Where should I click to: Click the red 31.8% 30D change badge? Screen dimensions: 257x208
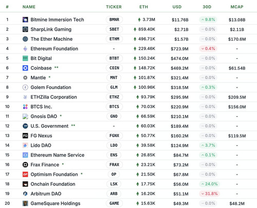click(x=209, y=194)
